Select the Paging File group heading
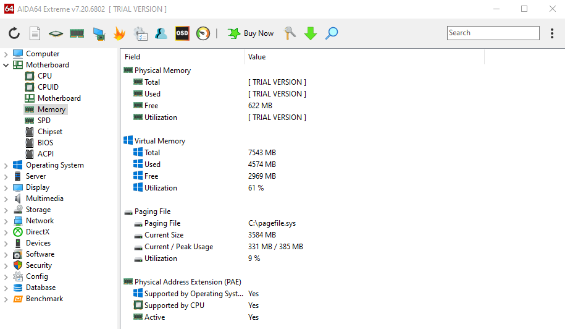 click(153, 211)
